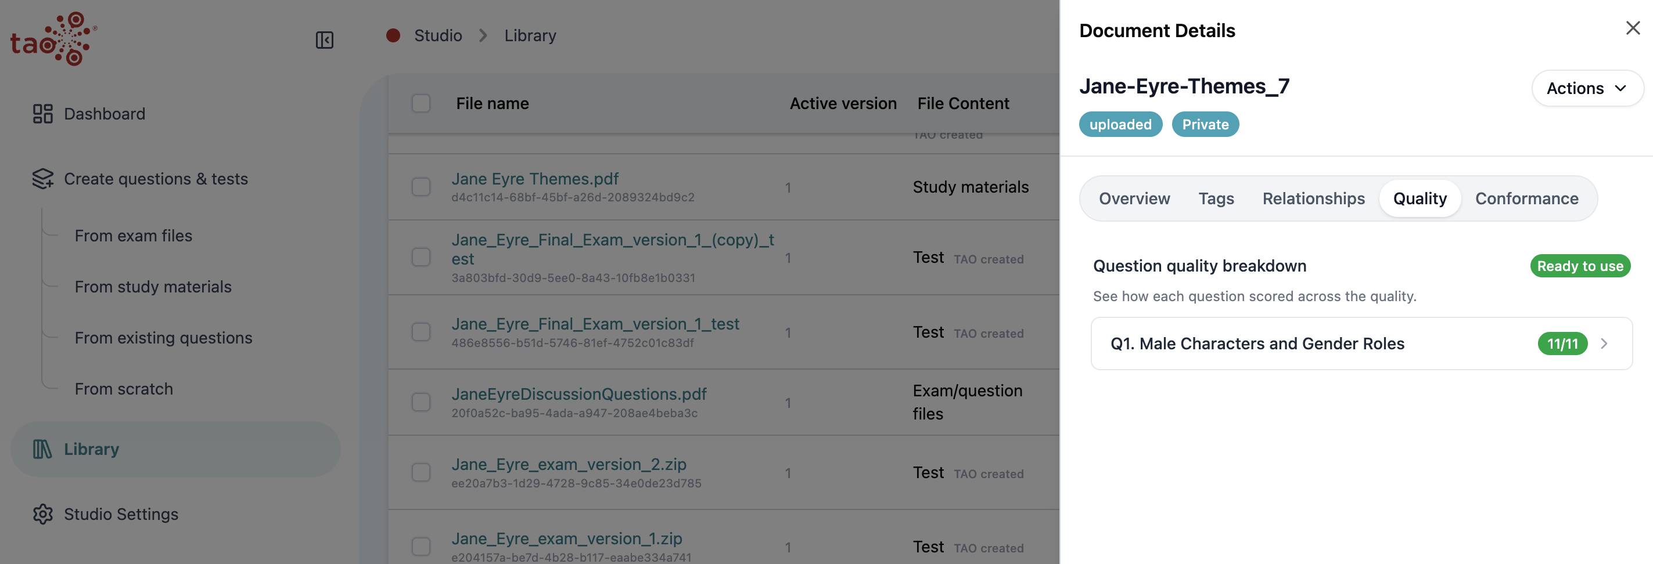Open the Jane_Eyre_exam_version_2.zip link
Viewport: 1653px width, 564px height.
[569, 464]
